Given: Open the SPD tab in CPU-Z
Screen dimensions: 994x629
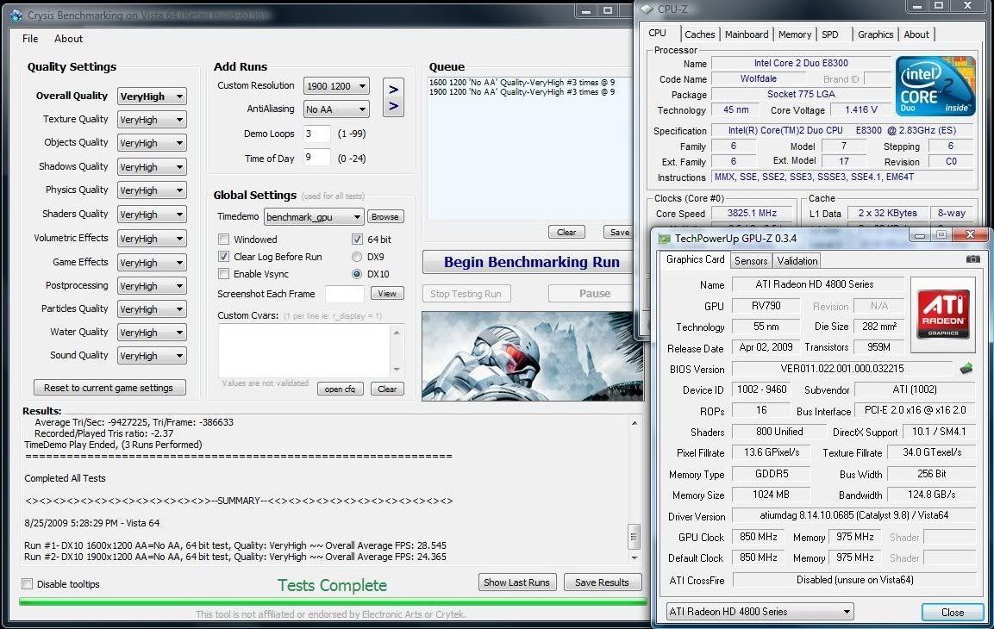Looking at the screenshot, I should 830,34.
